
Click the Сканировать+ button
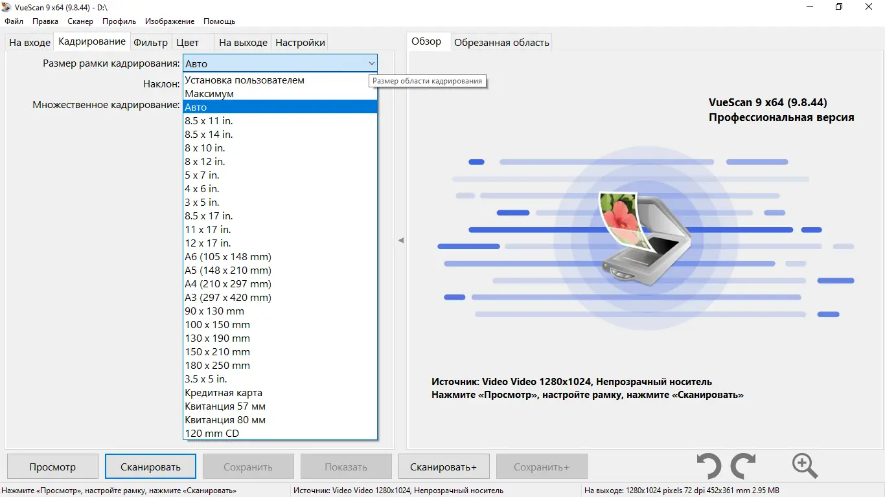tap(444, 467)
